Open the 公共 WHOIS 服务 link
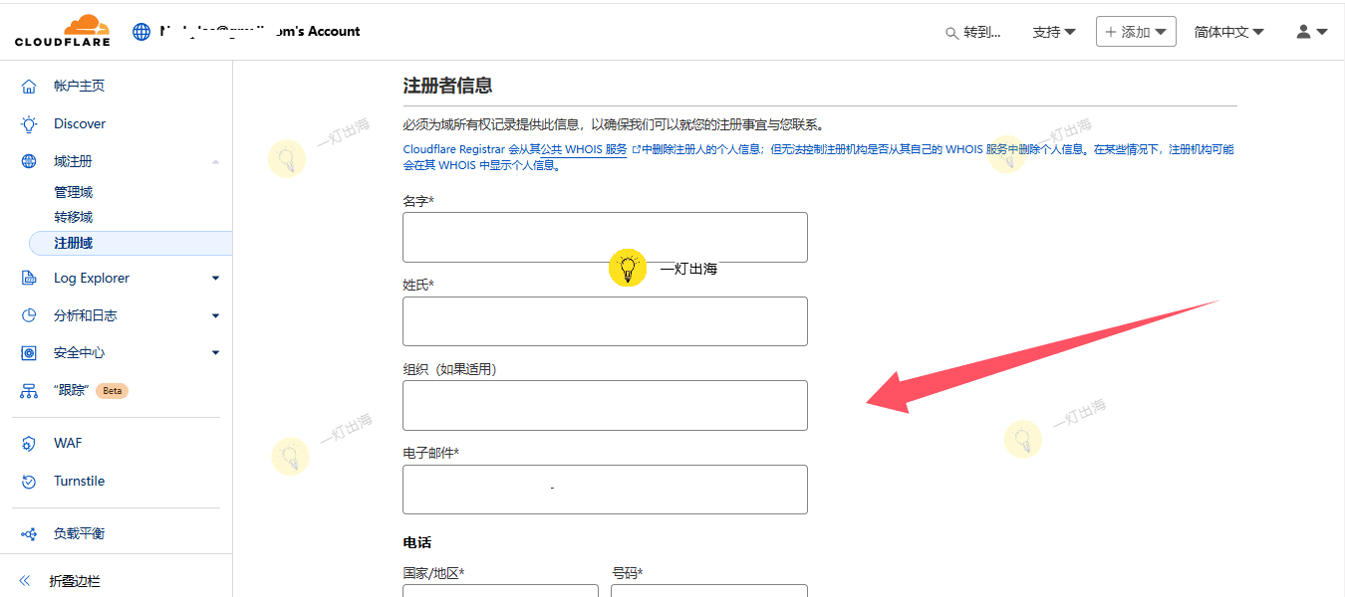The height and width of the screenshot is (597, 1345). tap(583, 149)
